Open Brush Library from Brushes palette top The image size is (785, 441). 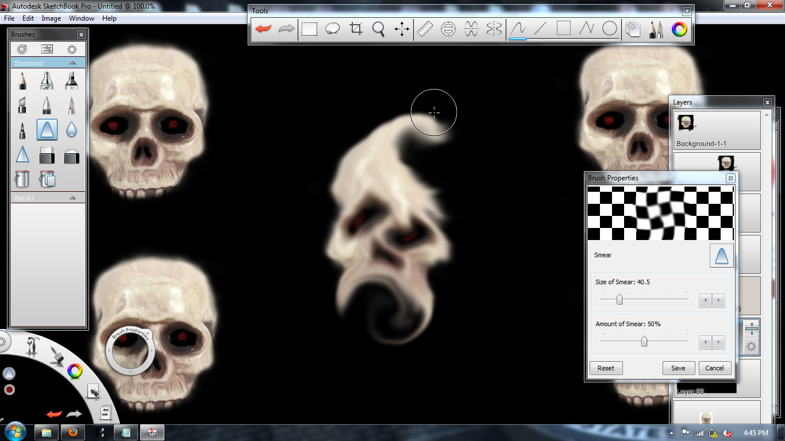22,49
